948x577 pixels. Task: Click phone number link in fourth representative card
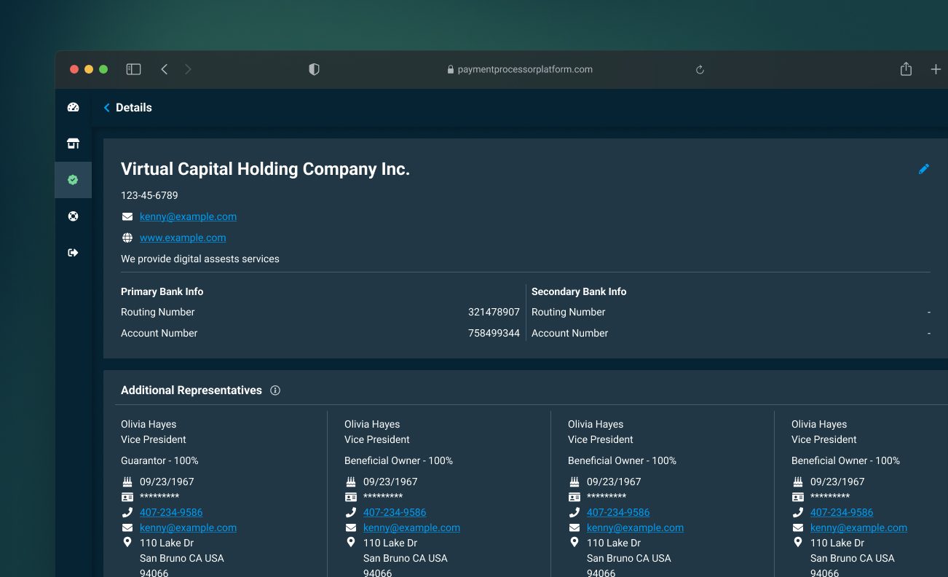[x=842, y=512]
